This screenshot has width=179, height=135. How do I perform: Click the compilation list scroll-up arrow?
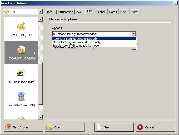[x=41, y=19]
